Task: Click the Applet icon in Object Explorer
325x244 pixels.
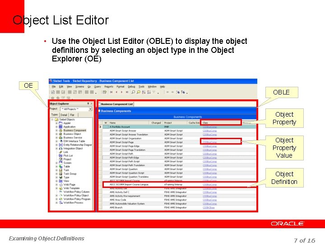Action: click(60, 123)
